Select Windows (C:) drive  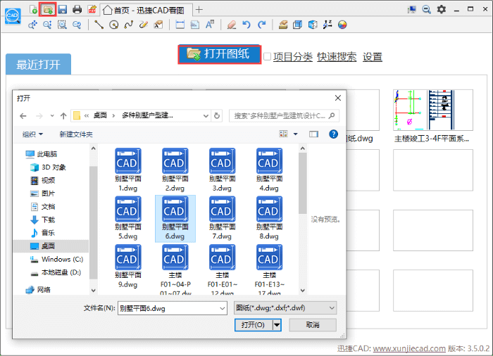click(x=56, y=259)
